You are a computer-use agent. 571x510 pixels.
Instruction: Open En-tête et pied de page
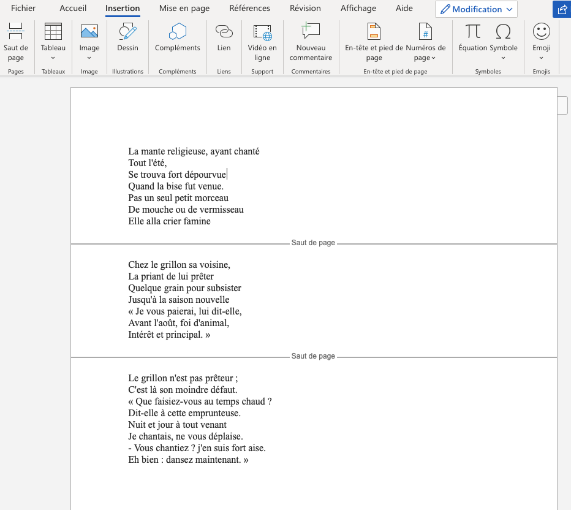coord(374,42)
